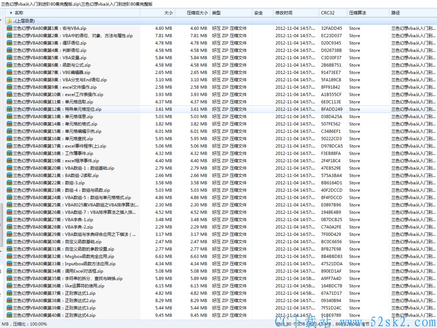Click the zip icon of 第13集:单元格信息.zip
The image size is (437, 328).
click(9, 116)
